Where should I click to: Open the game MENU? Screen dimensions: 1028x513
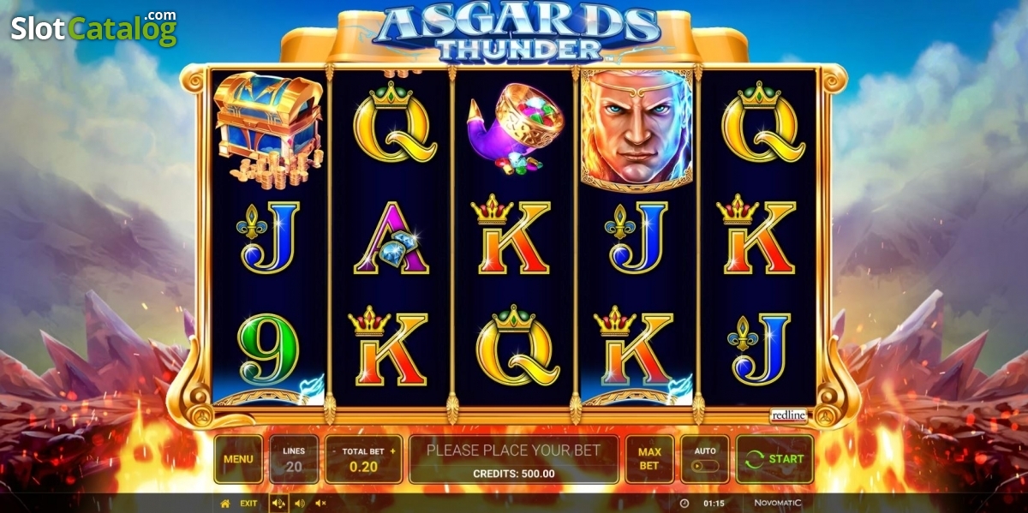point(238,459)
